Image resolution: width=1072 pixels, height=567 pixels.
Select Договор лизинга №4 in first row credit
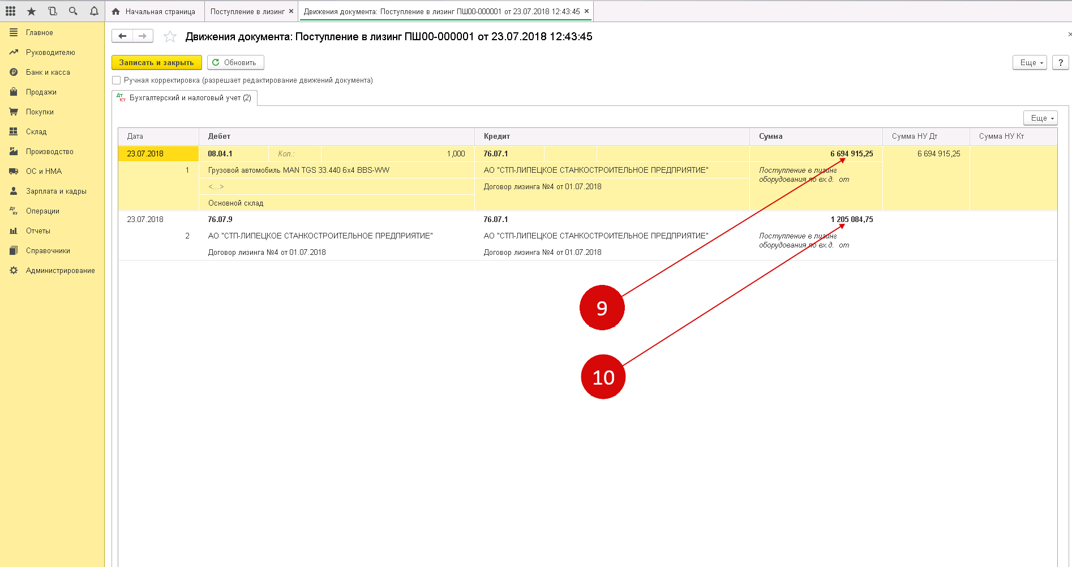pos(612,186)
